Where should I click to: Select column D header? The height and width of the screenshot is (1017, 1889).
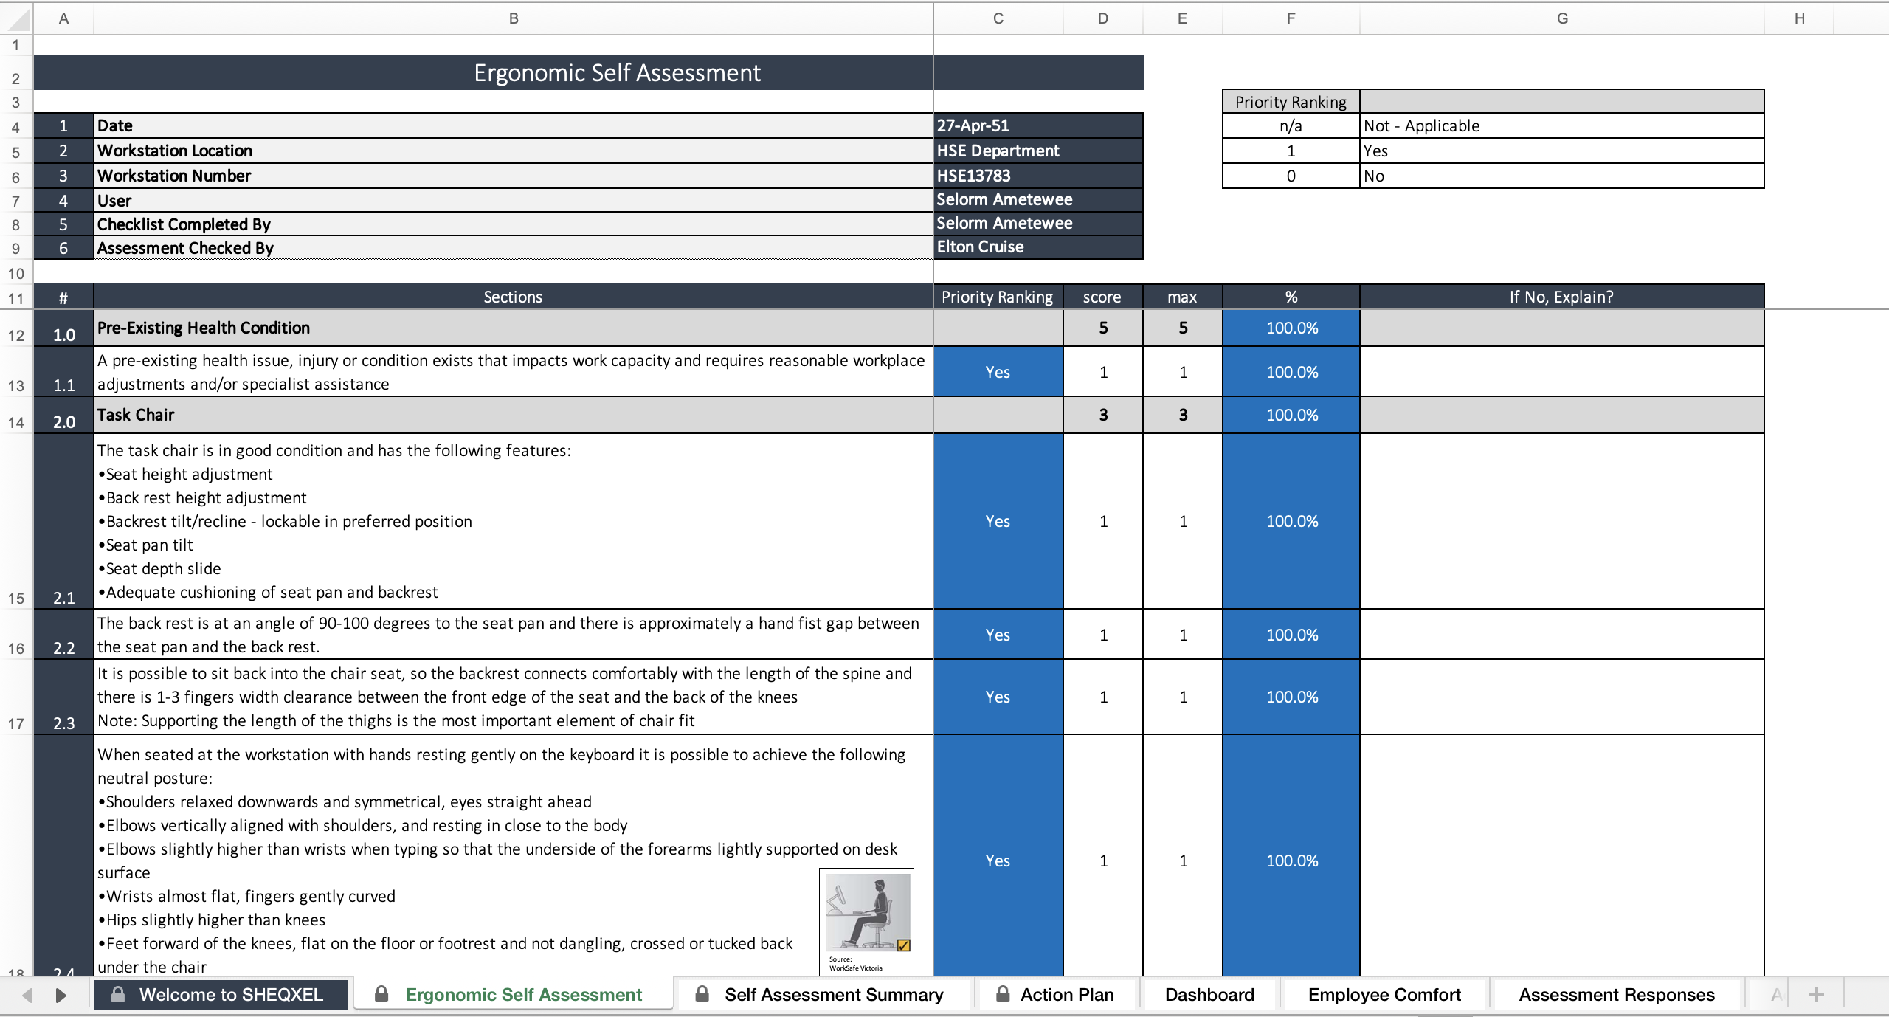coord(1103,18)
